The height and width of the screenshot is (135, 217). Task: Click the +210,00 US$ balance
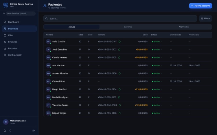(141, 89)
